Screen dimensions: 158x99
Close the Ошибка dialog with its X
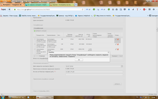coord(108,52)
